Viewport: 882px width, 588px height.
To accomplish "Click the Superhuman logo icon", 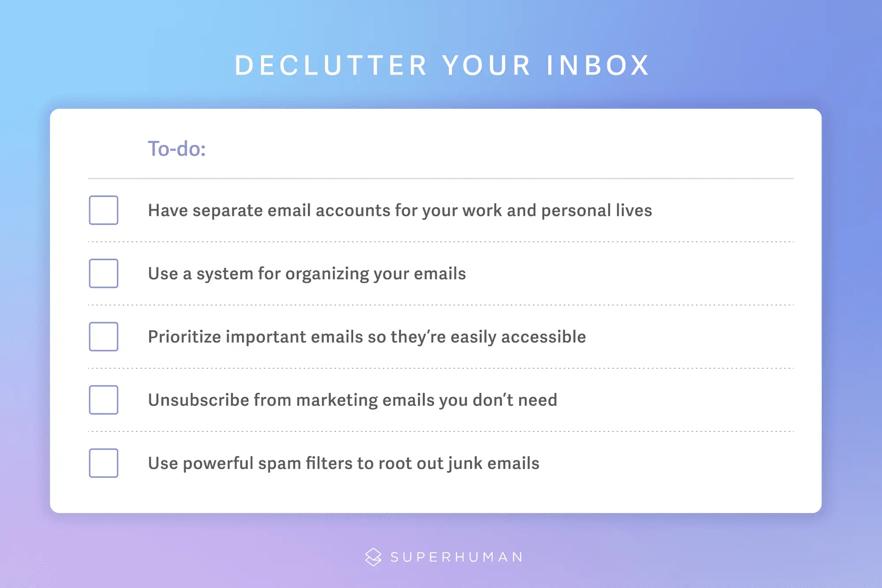I will [x=371, y=561].
